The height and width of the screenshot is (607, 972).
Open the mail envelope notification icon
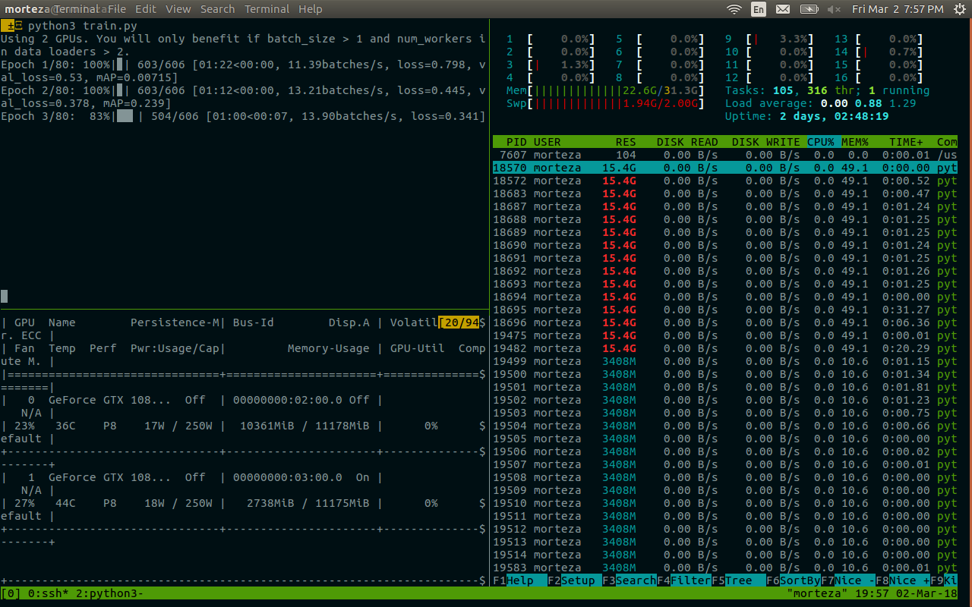[783, 9]
